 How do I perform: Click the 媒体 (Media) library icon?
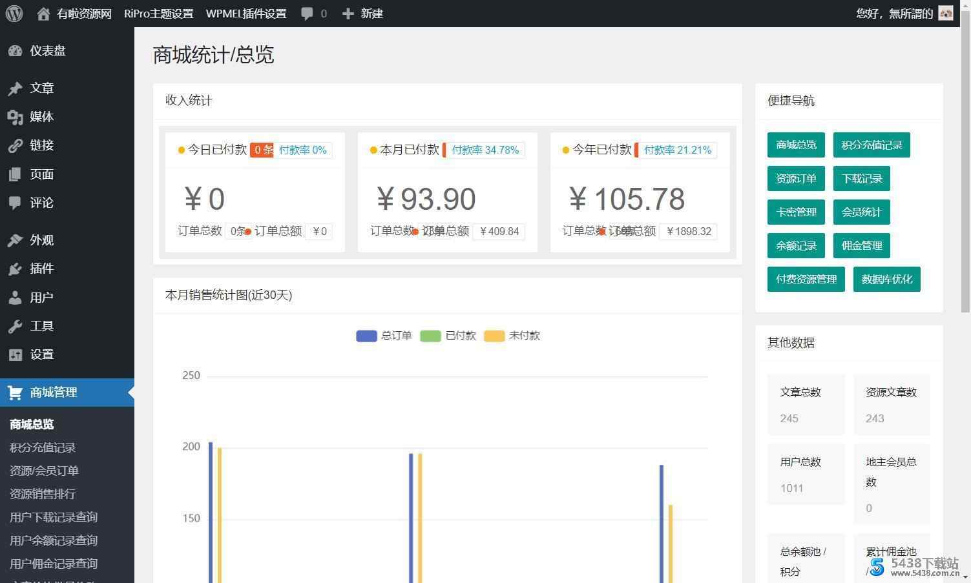[x=16, y=117]
